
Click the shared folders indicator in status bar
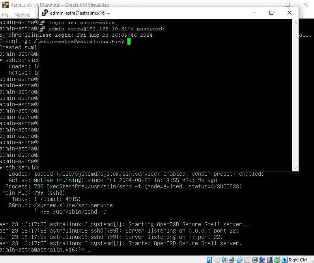pos(247,259)
